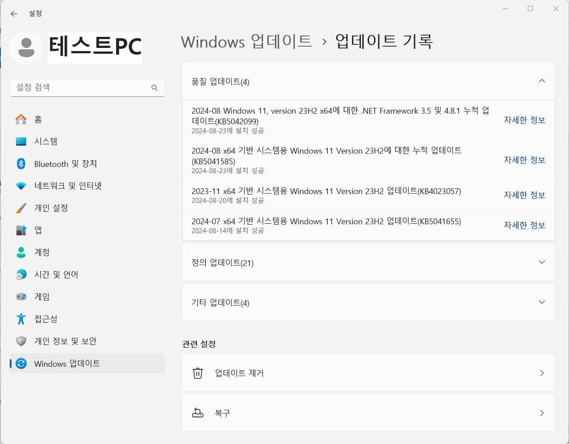Click the trash can icon for 업데이트 제거
The image size is (569, 444).
[198, 373]
